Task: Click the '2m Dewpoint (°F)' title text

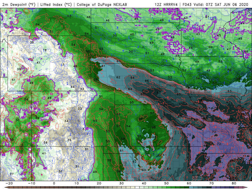Action: [x=19, y=4]
